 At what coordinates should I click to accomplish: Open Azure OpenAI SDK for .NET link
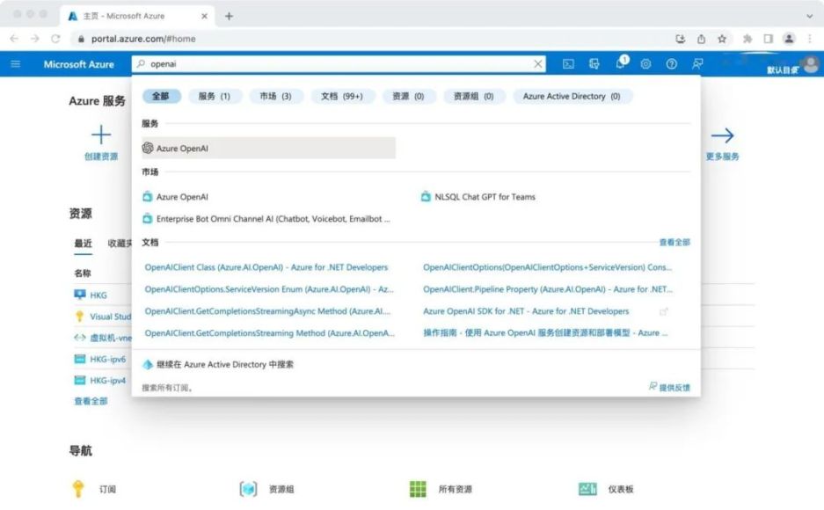tap(526, 311)
